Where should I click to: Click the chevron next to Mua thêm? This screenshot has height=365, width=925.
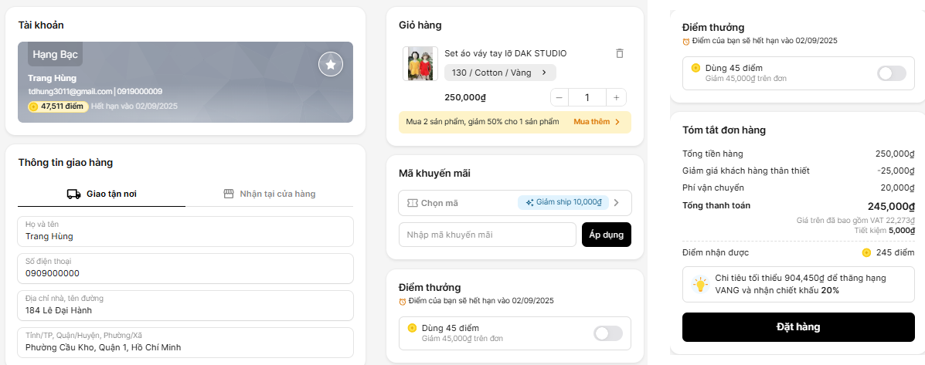(x=617, y=122)
